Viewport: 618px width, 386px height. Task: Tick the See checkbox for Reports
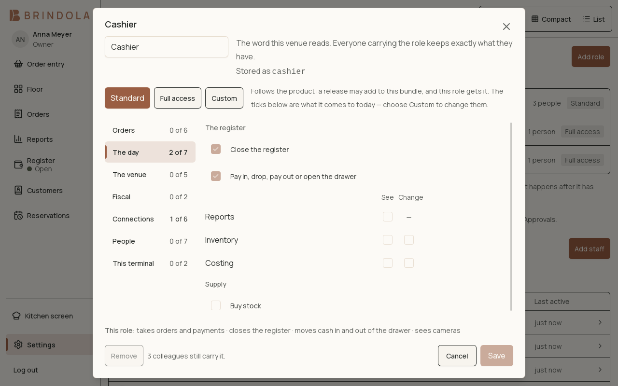point(388,217)
